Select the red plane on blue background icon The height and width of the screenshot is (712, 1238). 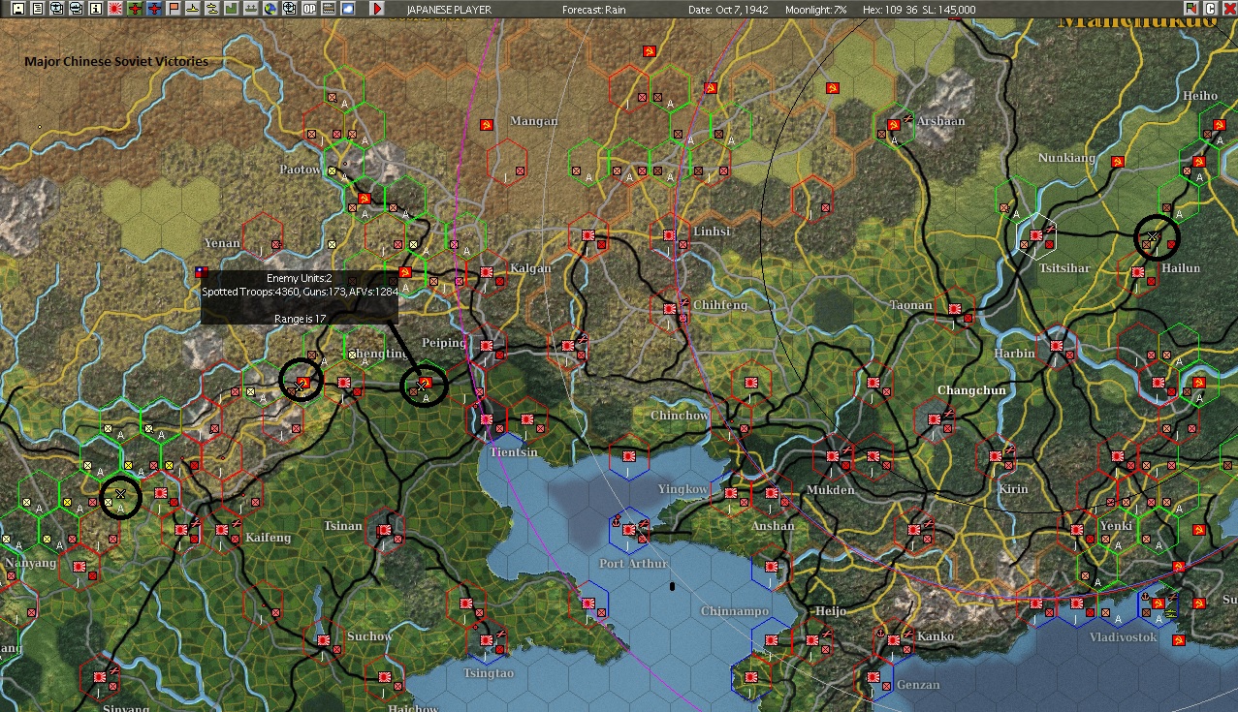click(x=153, y=9)
